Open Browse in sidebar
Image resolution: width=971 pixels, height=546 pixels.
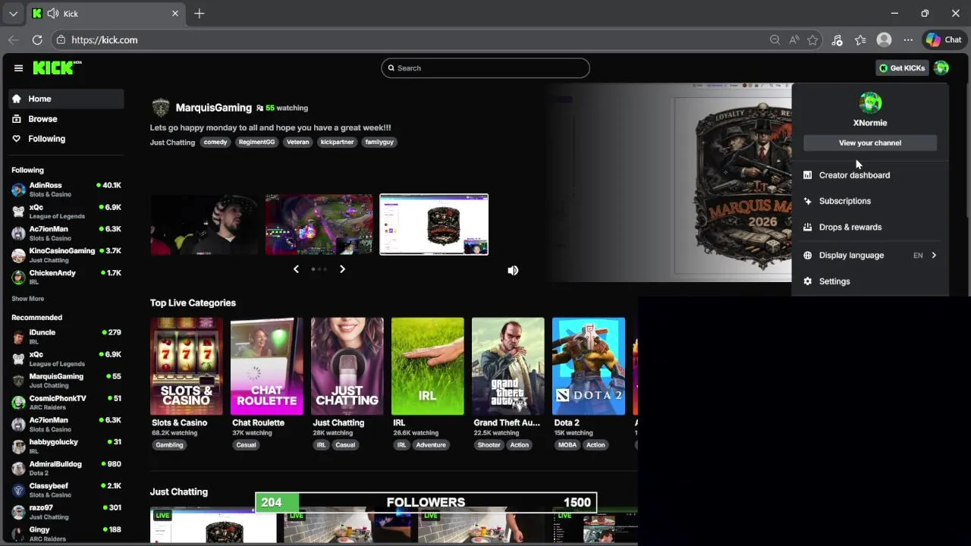pyautogui.click(x=66, y=119)
